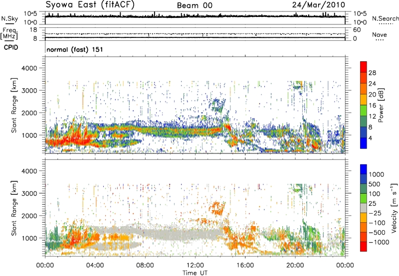Click the Nave axis value 60
Image resolution: width=399 pixels, height=276 pixels.
coord(357,30)
